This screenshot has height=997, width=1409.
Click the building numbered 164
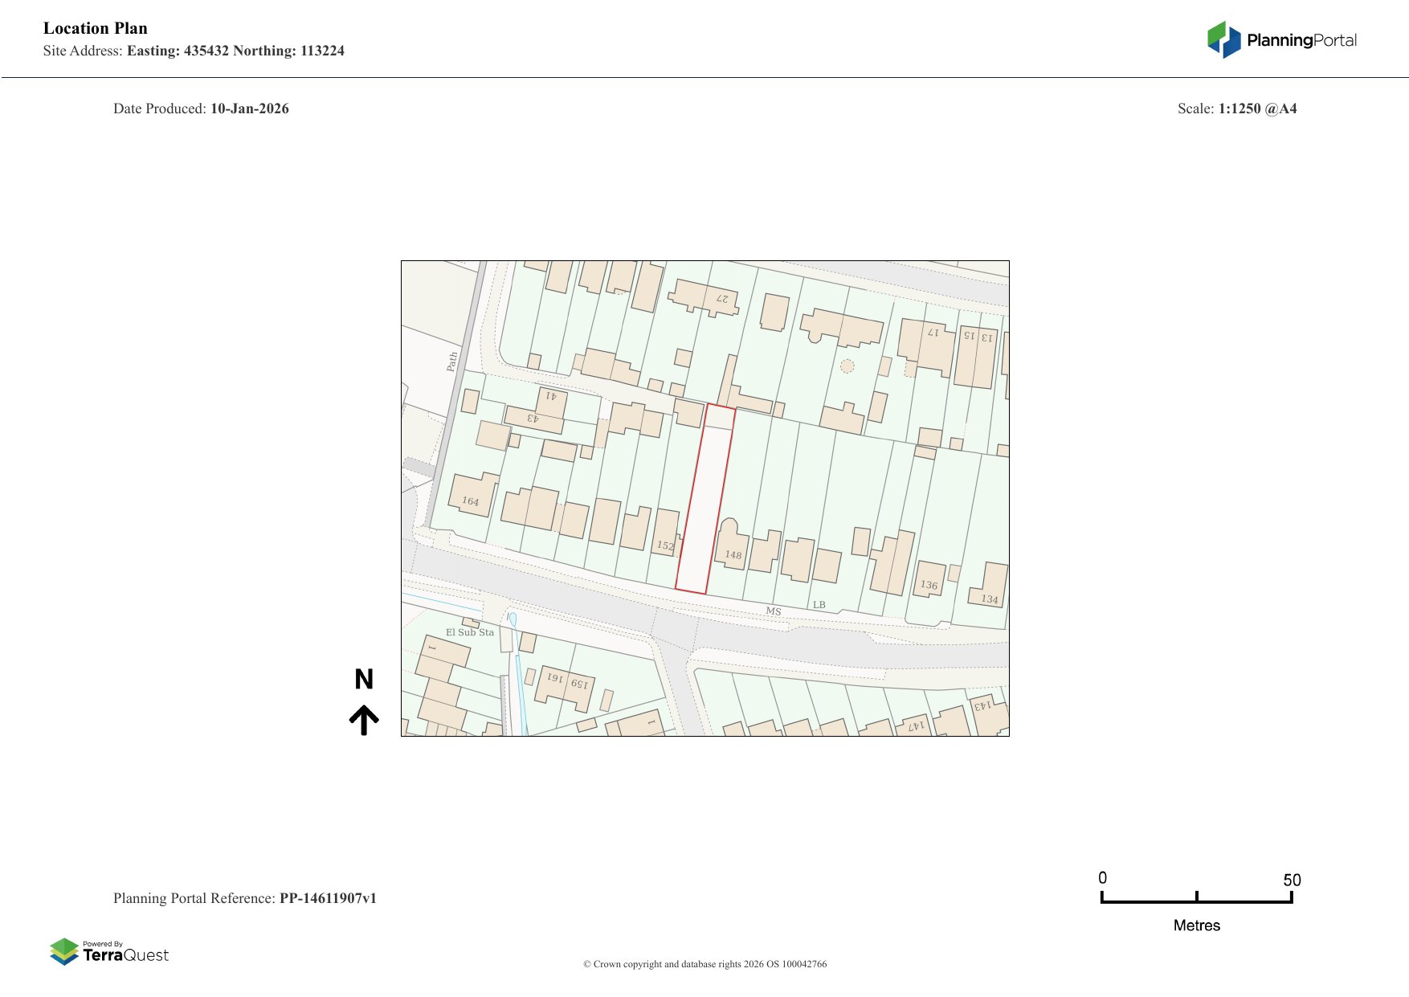click(472, 496)
